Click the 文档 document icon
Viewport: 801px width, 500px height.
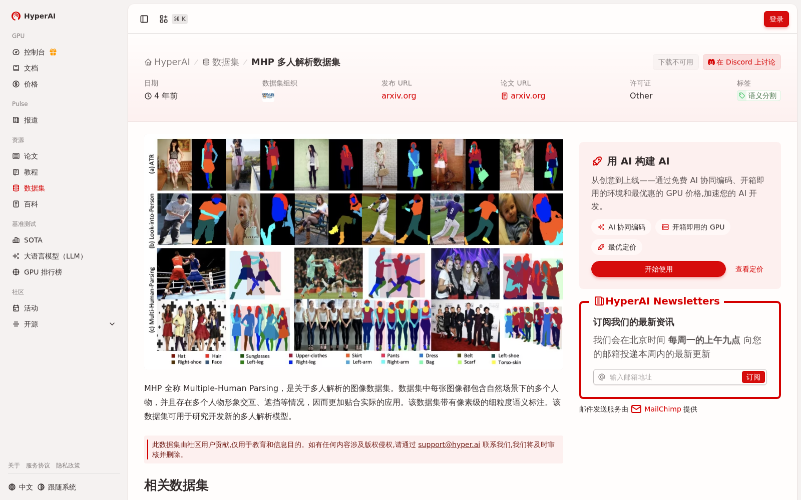[x=16, y=68]
